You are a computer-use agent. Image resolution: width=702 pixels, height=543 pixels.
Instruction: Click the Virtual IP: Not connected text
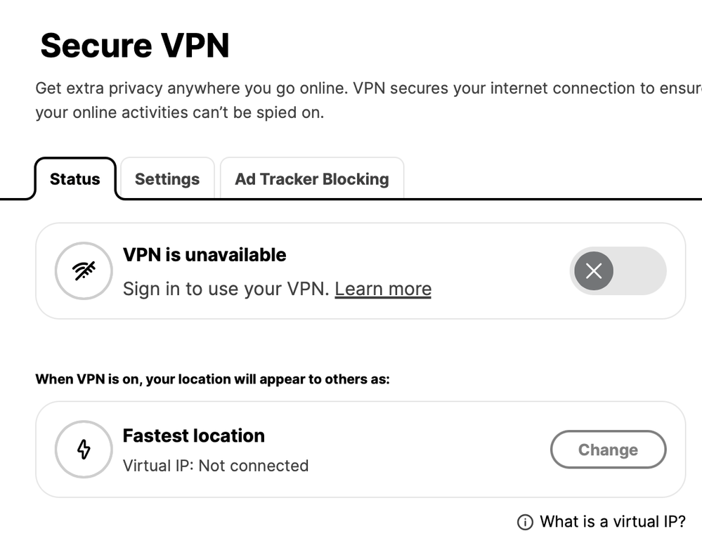pyautogui.click(x=215, y=466)
